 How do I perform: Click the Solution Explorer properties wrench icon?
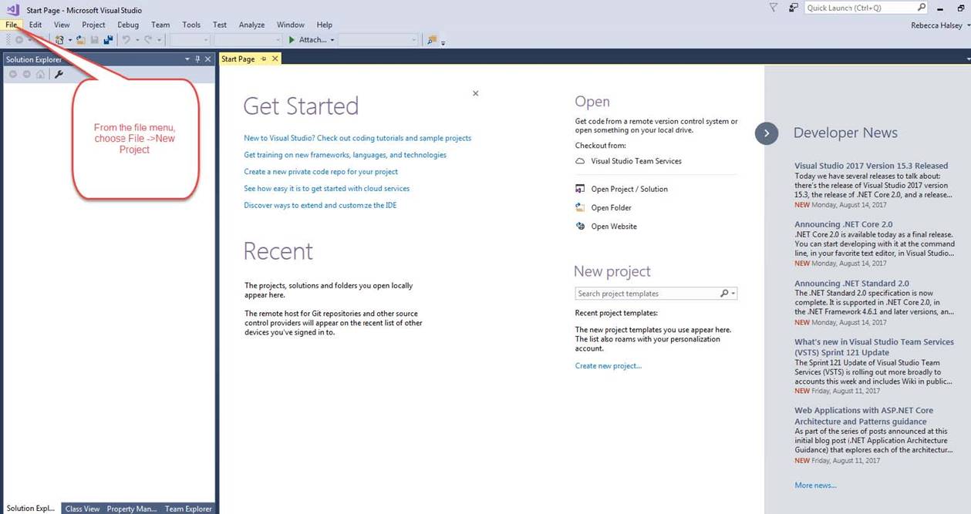pos(59,74)
